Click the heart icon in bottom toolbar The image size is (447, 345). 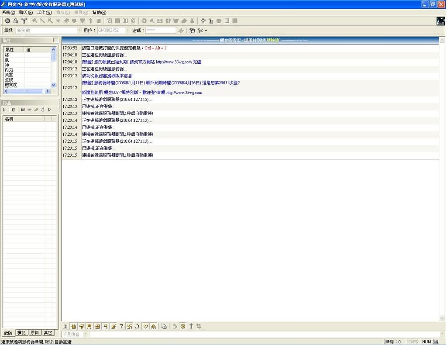pyautogui.click(x=145, y=326)
